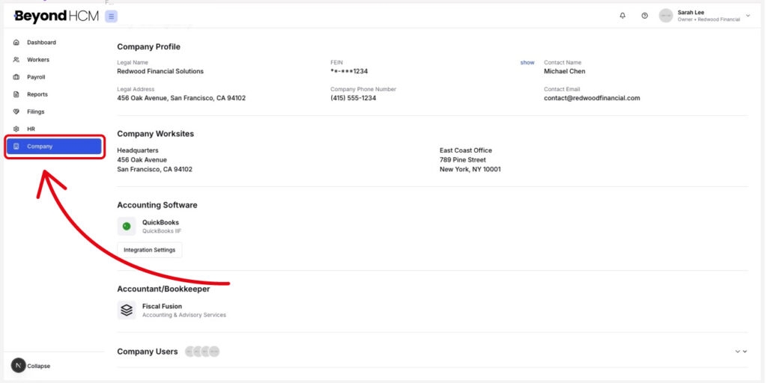Click the Company Users avatar group
Image resolution: width=767 pixels, height=383 pixels.
coord(202,352)
